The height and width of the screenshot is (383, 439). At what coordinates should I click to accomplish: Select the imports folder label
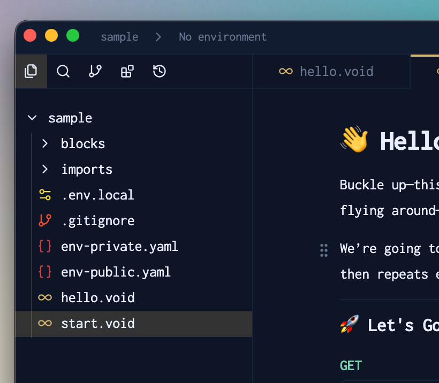87,170
